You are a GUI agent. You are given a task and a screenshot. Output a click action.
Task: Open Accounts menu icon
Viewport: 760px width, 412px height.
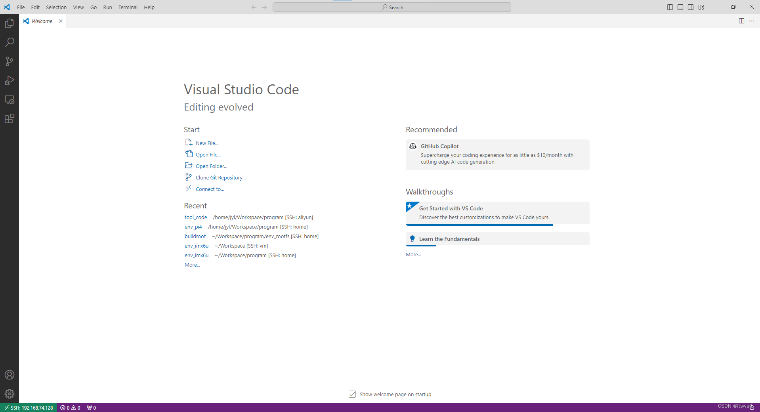[10, 375]
